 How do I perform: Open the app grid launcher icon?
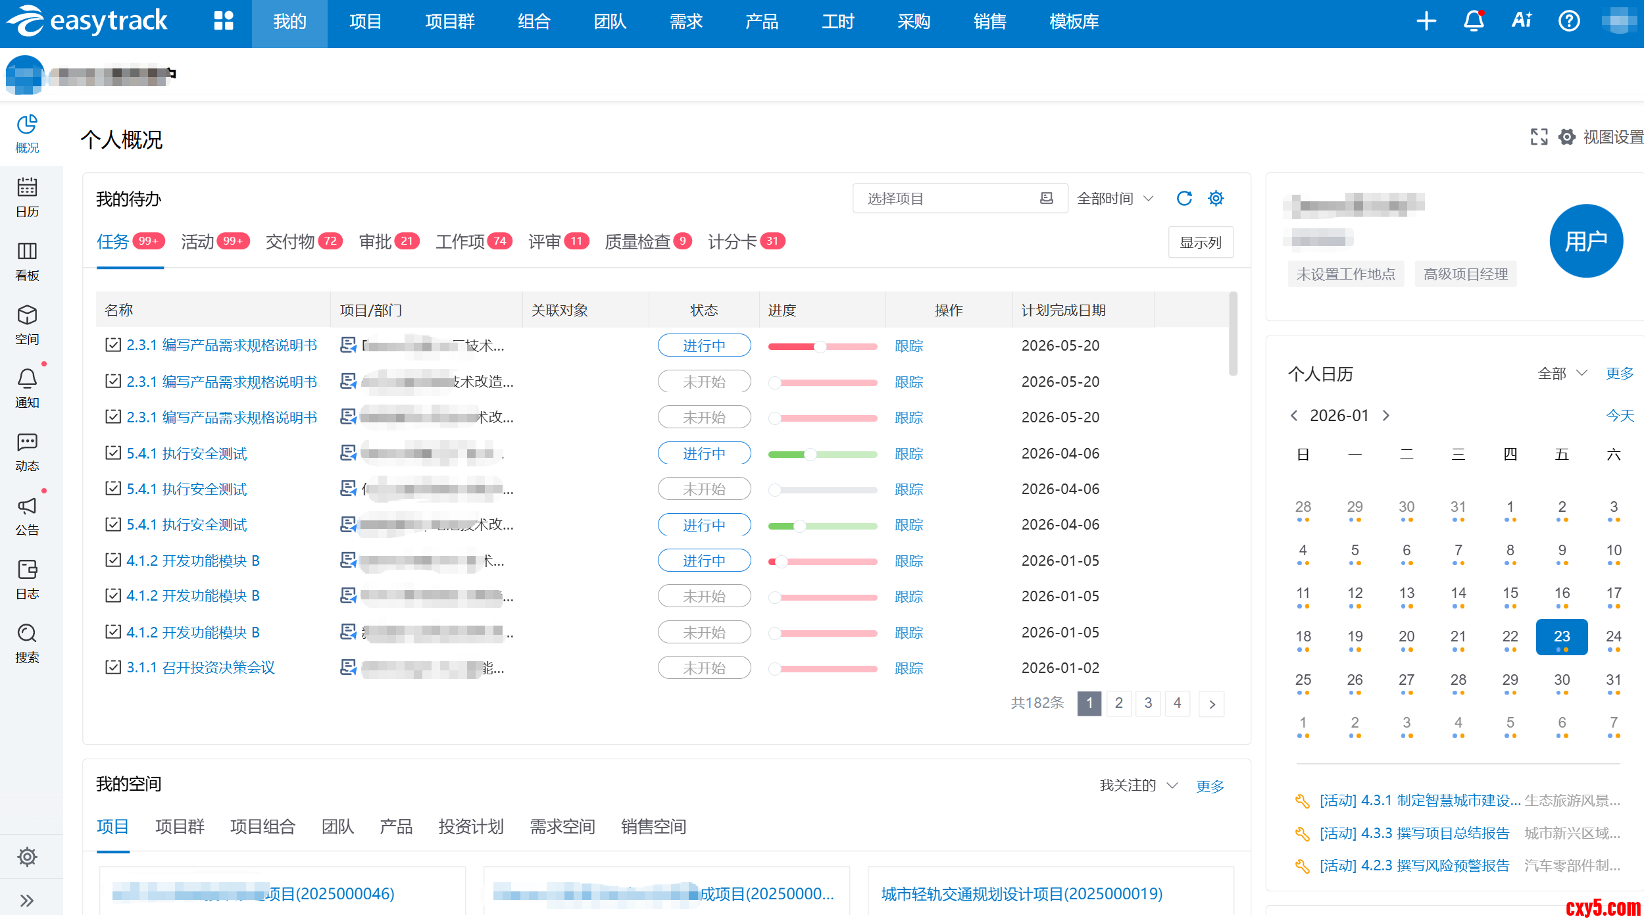224,21
